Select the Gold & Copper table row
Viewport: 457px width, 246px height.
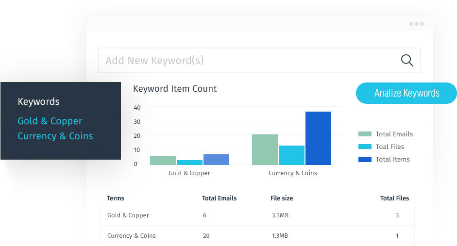[257, 215]
